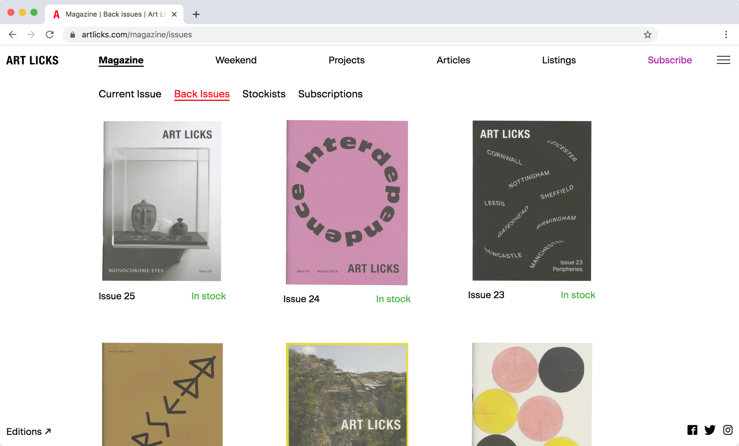Open the Articles nav item

click(x=453, y=60)
